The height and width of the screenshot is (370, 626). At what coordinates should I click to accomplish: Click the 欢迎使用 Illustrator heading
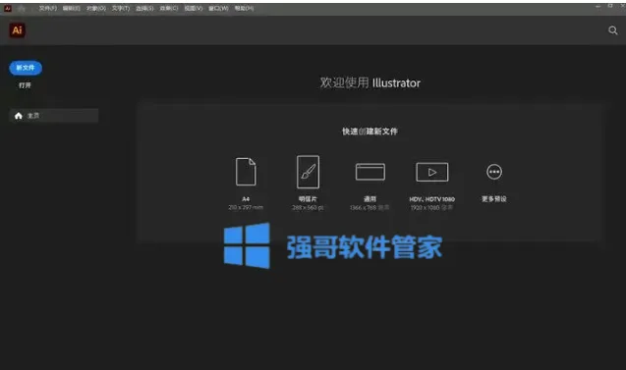pyautogui.click(x=370, y=82)
